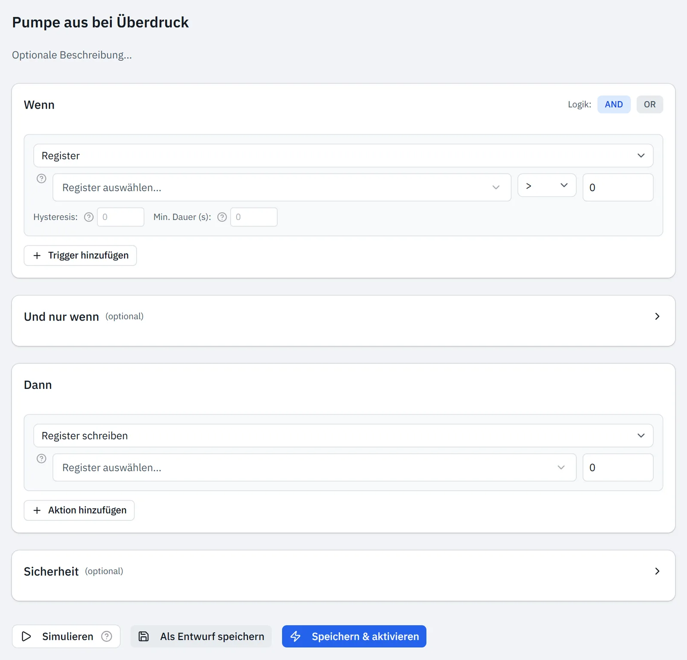Click plus icon of Aktion hinzufügen
Image resolution: width=687 pixels, height=660 pixels.
(37, 510)
